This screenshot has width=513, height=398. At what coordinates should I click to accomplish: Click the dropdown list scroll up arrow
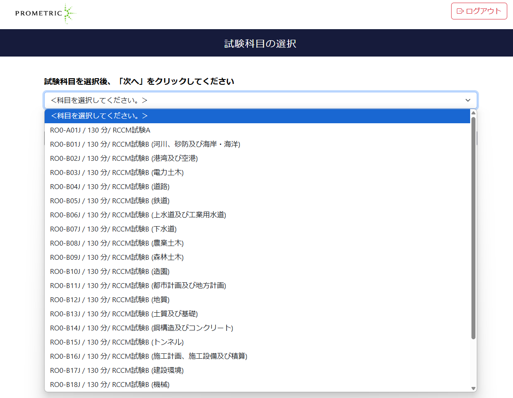click(x=473, y=113)
